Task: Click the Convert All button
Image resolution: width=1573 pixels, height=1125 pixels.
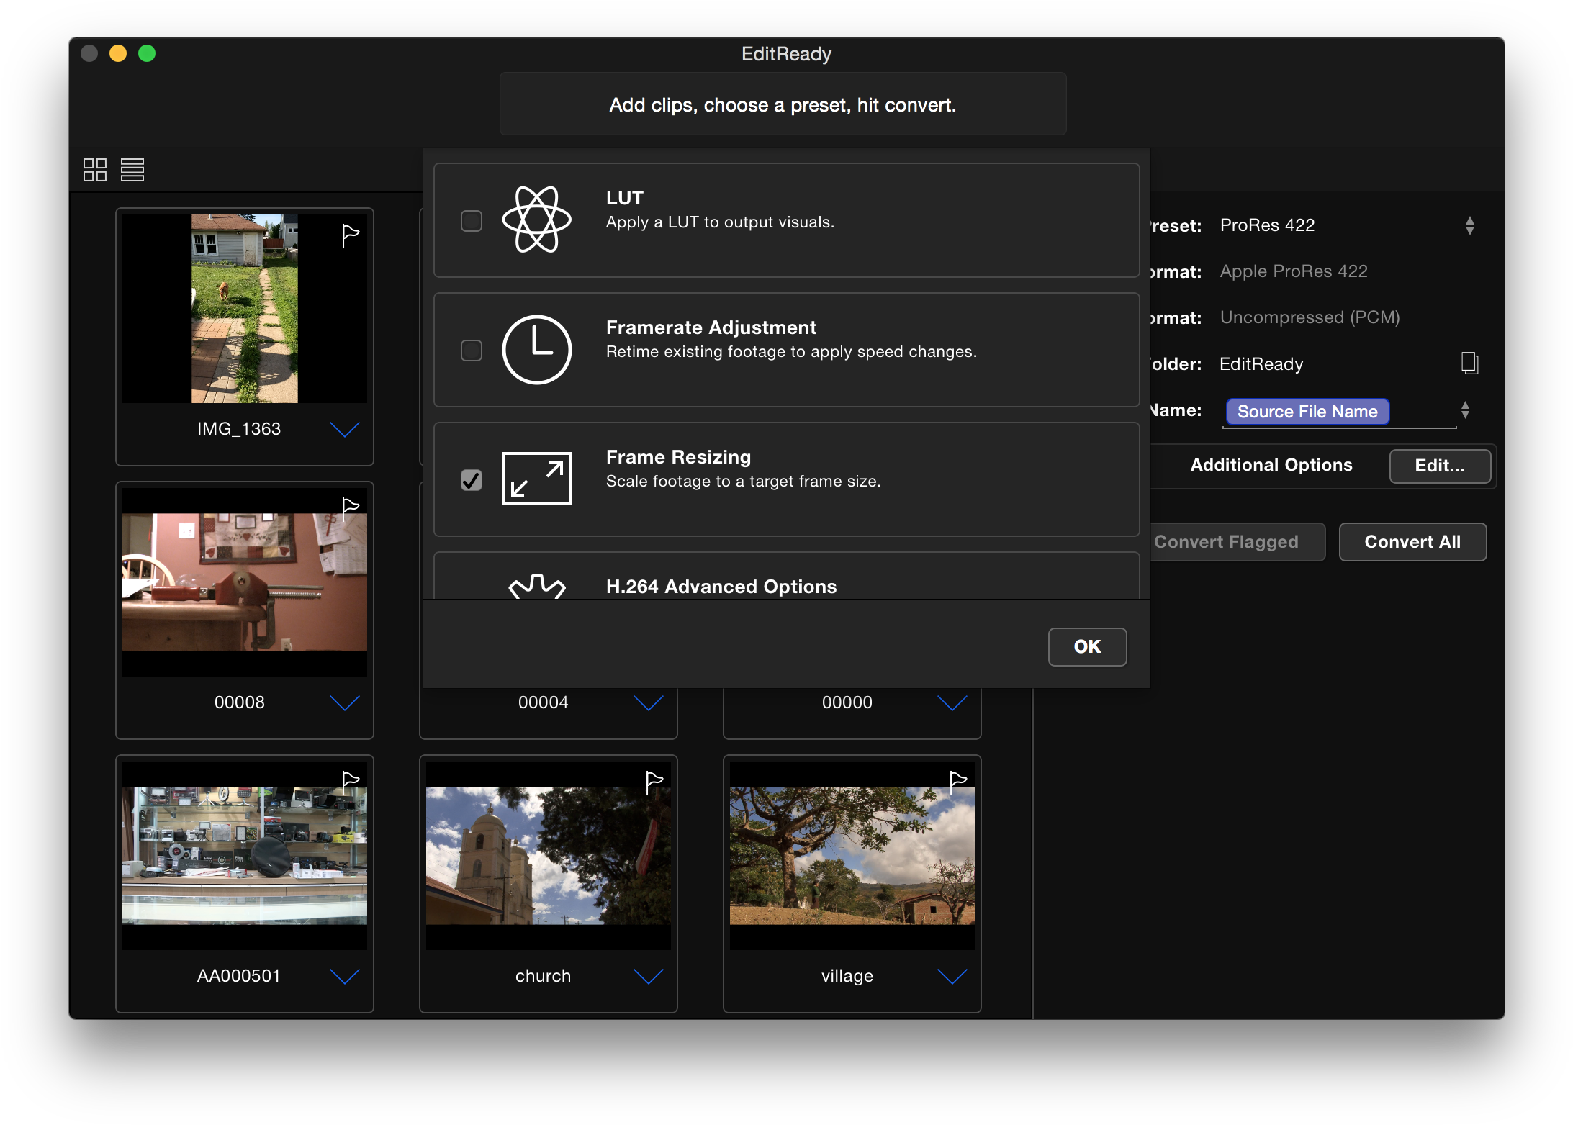Action: [x=1412, y=541]
